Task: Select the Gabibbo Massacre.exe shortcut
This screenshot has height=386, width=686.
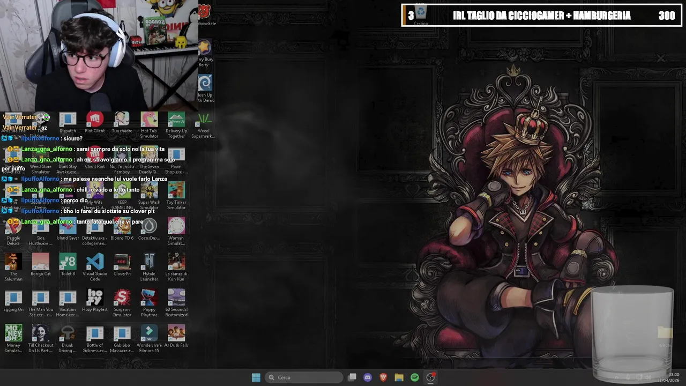Action: coord(122,339)
